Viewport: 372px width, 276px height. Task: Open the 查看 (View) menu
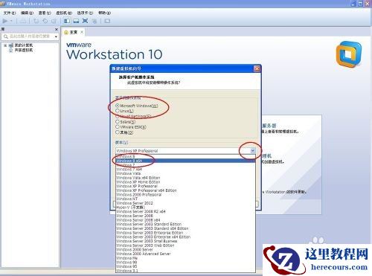point(45,13)
